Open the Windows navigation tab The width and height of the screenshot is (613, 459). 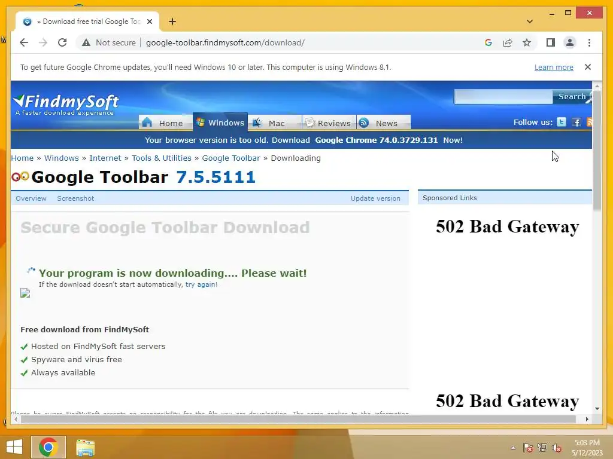[220, 122]
